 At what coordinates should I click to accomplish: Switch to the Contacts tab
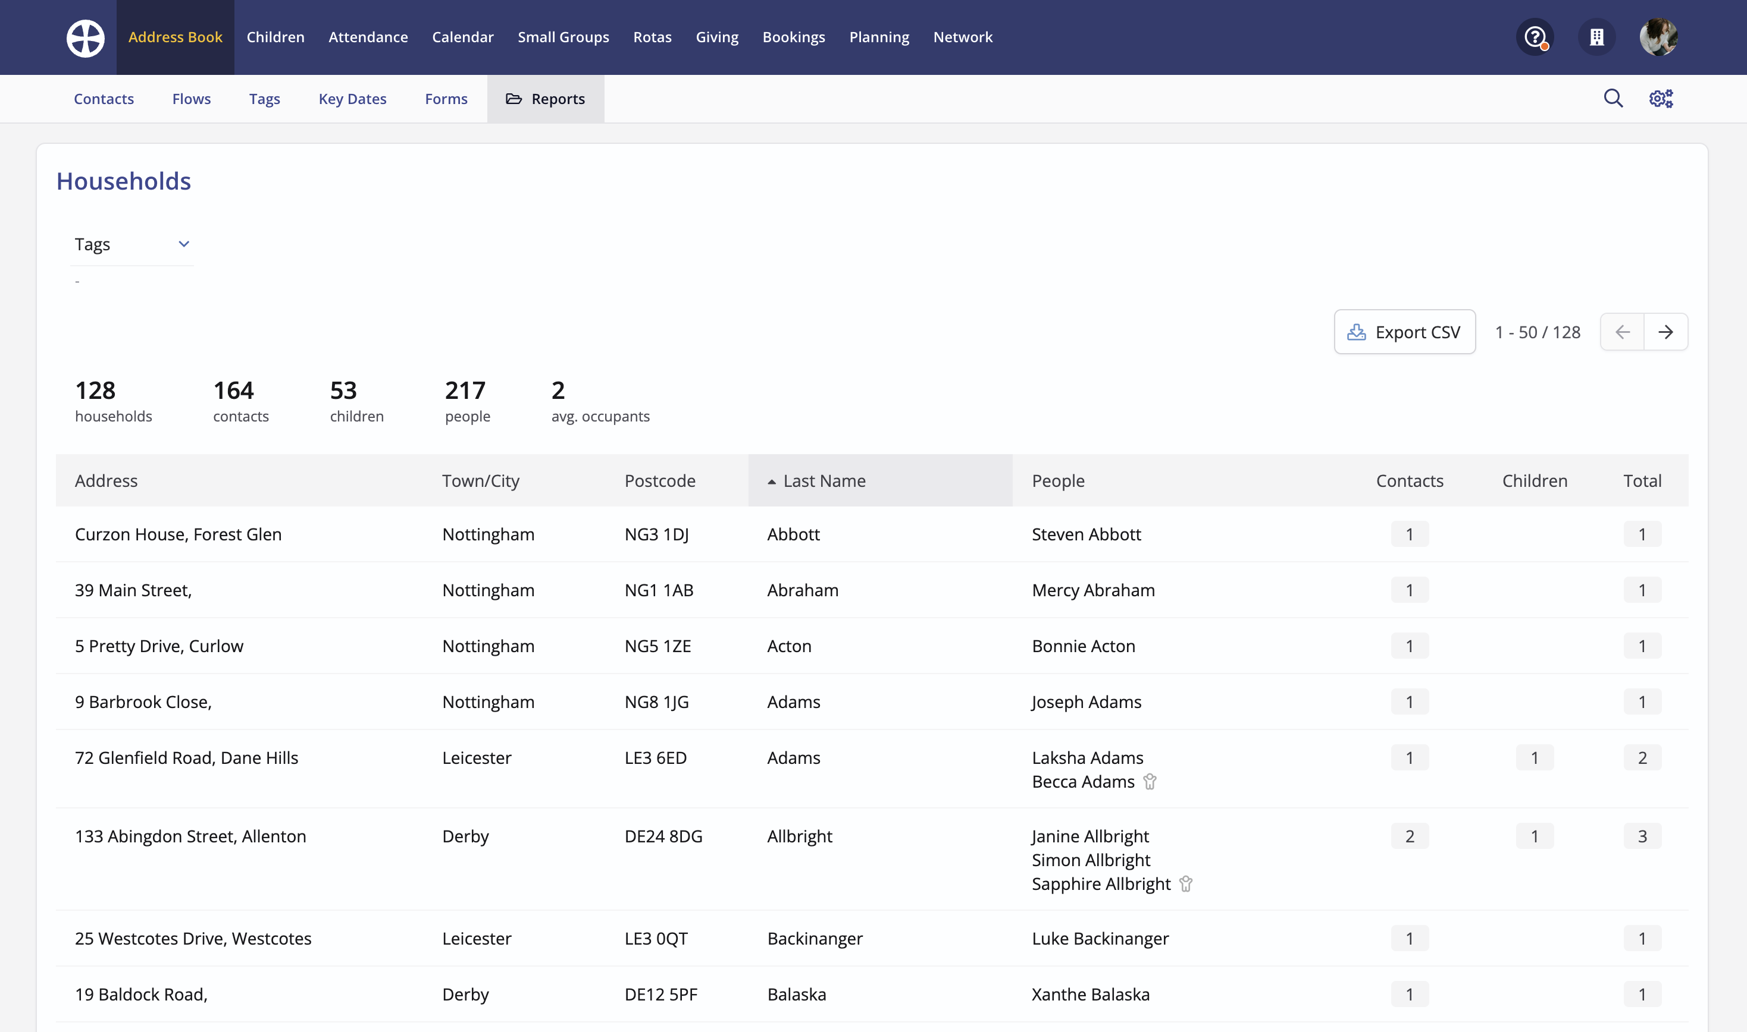[104, 99]
